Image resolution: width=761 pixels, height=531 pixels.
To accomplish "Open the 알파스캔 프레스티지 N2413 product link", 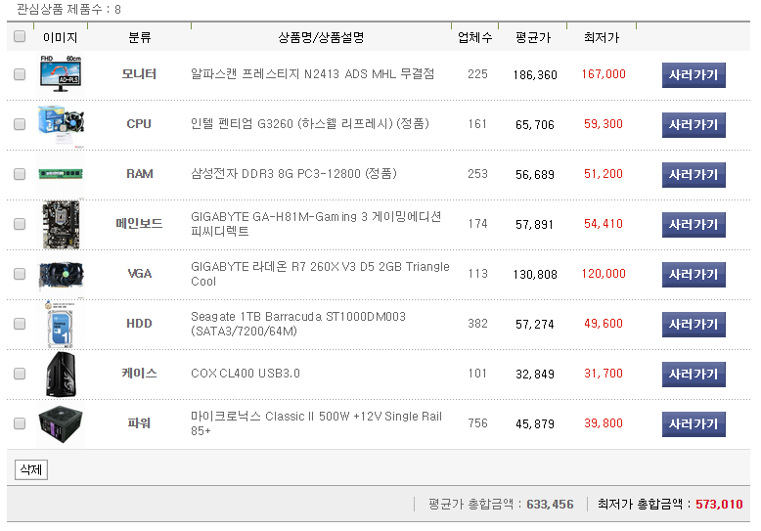I will pyautogui.click(x=312, y=74).
